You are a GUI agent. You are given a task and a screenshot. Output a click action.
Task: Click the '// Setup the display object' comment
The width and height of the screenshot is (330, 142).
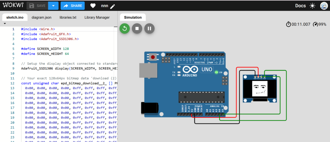coord(69,63)
